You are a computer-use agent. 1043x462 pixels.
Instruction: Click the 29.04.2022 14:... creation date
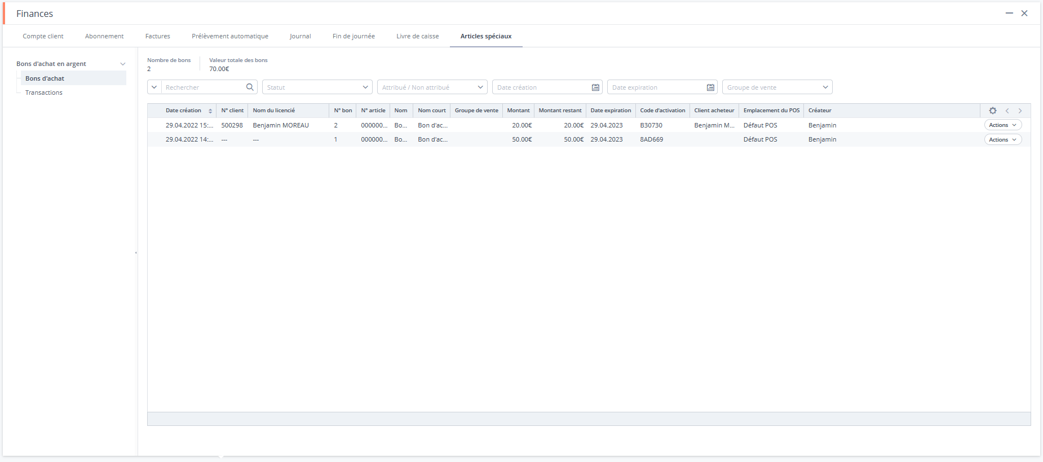coord(189,139)
